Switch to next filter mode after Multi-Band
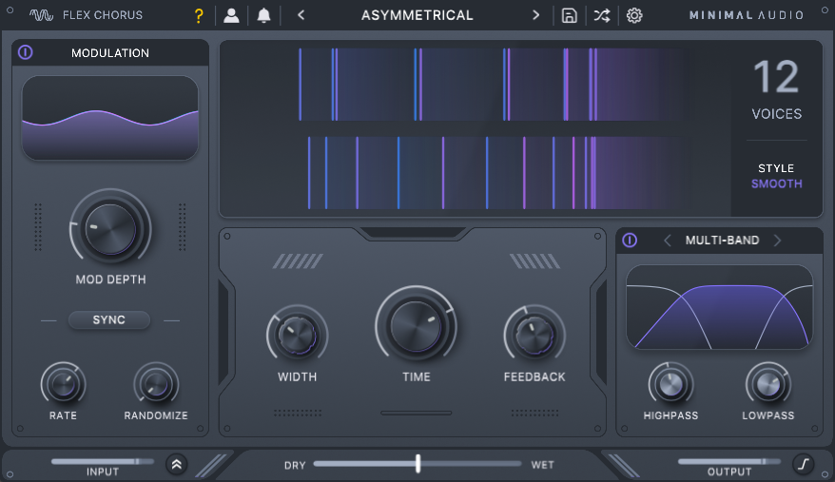Viewport: 835px width, 482px height. click(777, 241)
